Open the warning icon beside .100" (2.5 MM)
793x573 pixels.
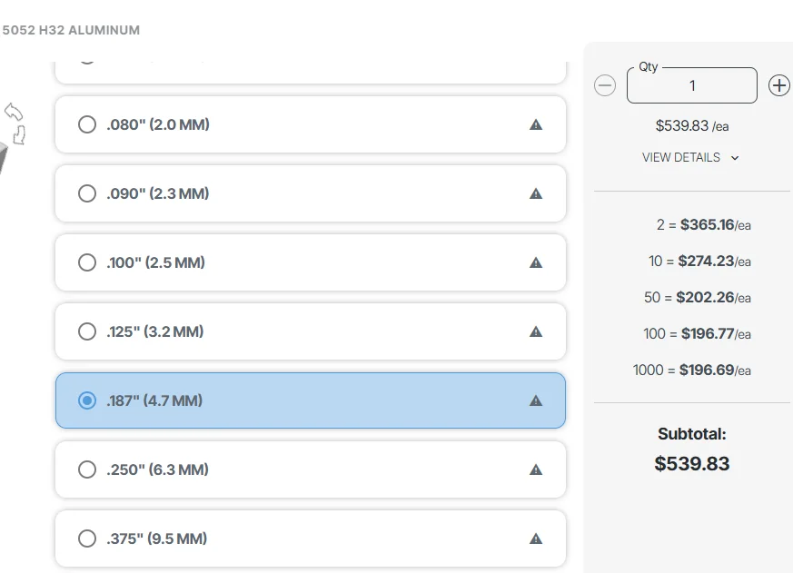536,262
